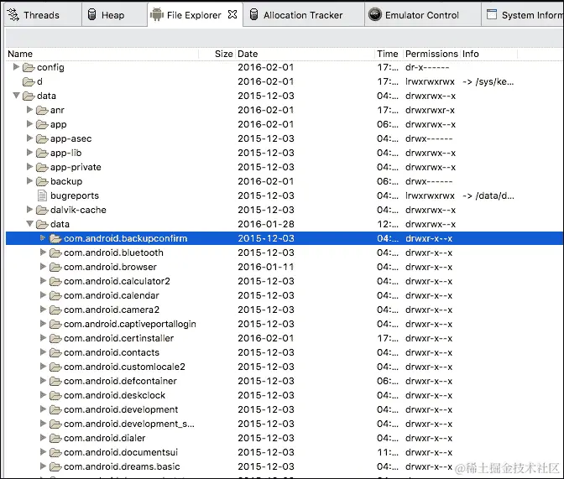This screenshot has height=479, width=564.
Task: Expand the app-asec folder
Action: point(29,138)
